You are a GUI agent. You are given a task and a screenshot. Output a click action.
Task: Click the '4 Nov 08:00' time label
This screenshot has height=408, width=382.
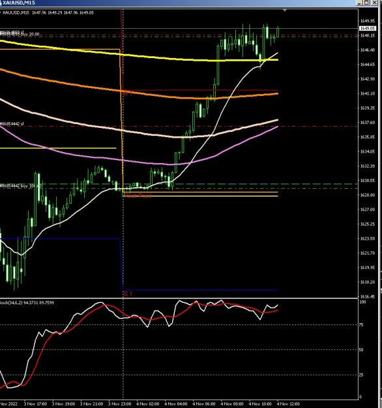pos(232,404)
